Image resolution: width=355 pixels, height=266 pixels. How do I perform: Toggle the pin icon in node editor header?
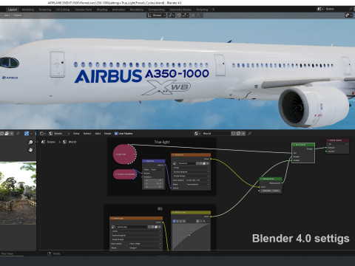249,134
